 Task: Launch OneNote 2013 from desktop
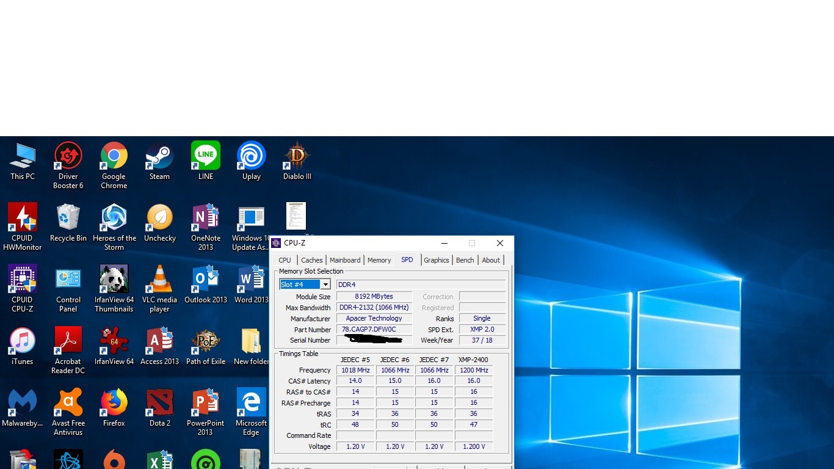tap(206, 227)
